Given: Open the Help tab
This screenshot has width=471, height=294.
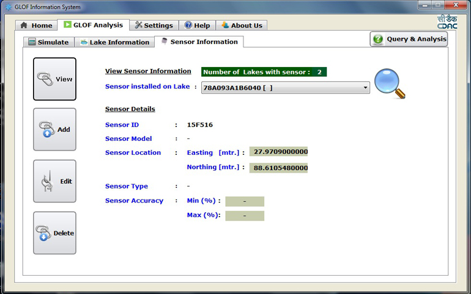Looking at the screenshot, I should (x=196, y=26).
